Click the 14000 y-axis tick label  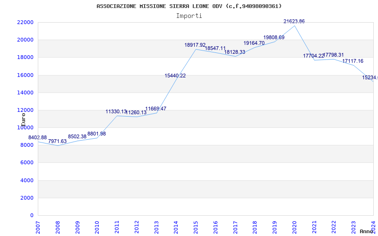[25, 93]
